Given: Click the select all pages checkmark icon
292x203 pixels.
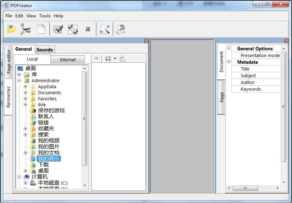Looking at the screenshot, I should click(58, 29).
